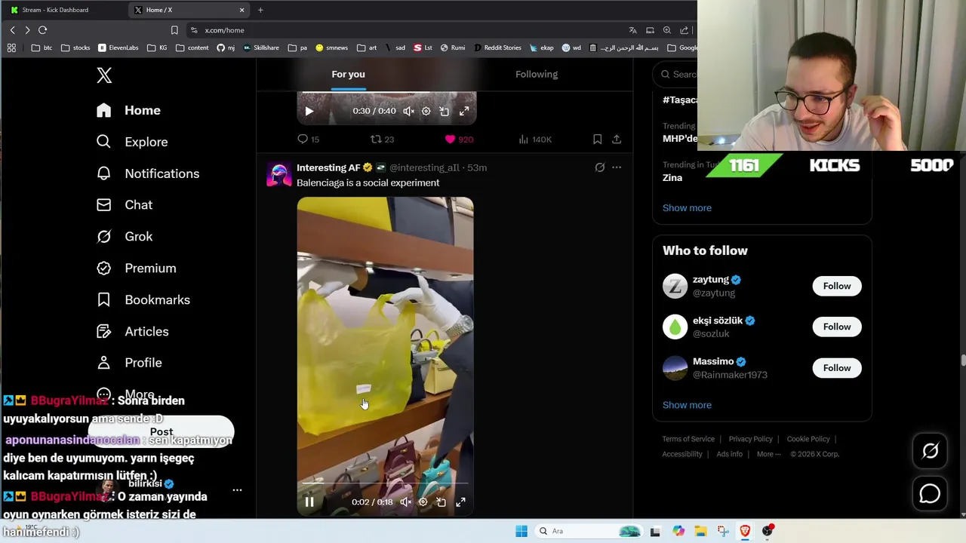Open Cookie Policy link
This screenshot has height=543, width=966.
pyautogui.click(x=808, y=439)
